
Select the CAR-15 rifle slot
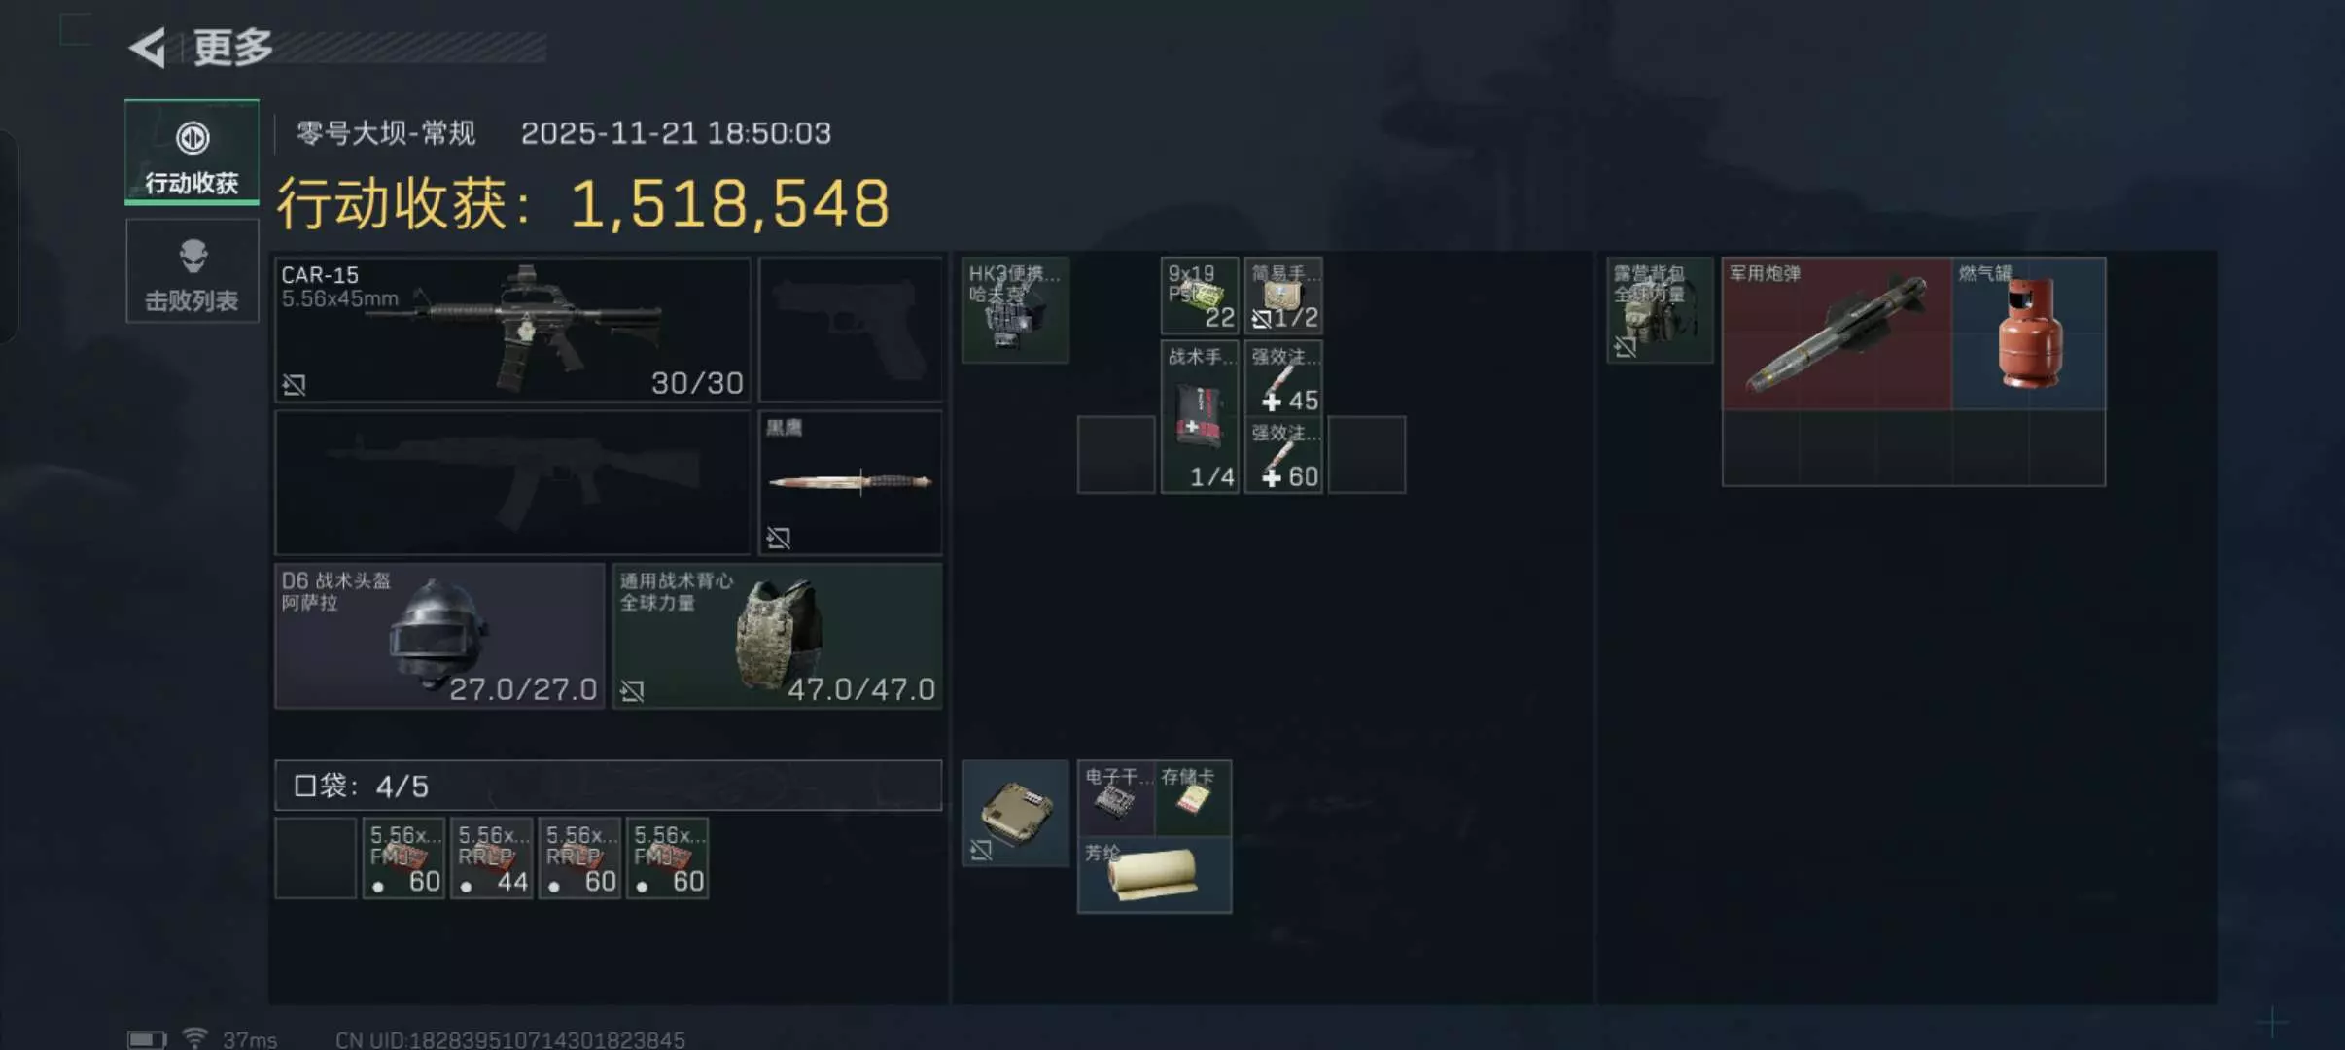point(512,330)
